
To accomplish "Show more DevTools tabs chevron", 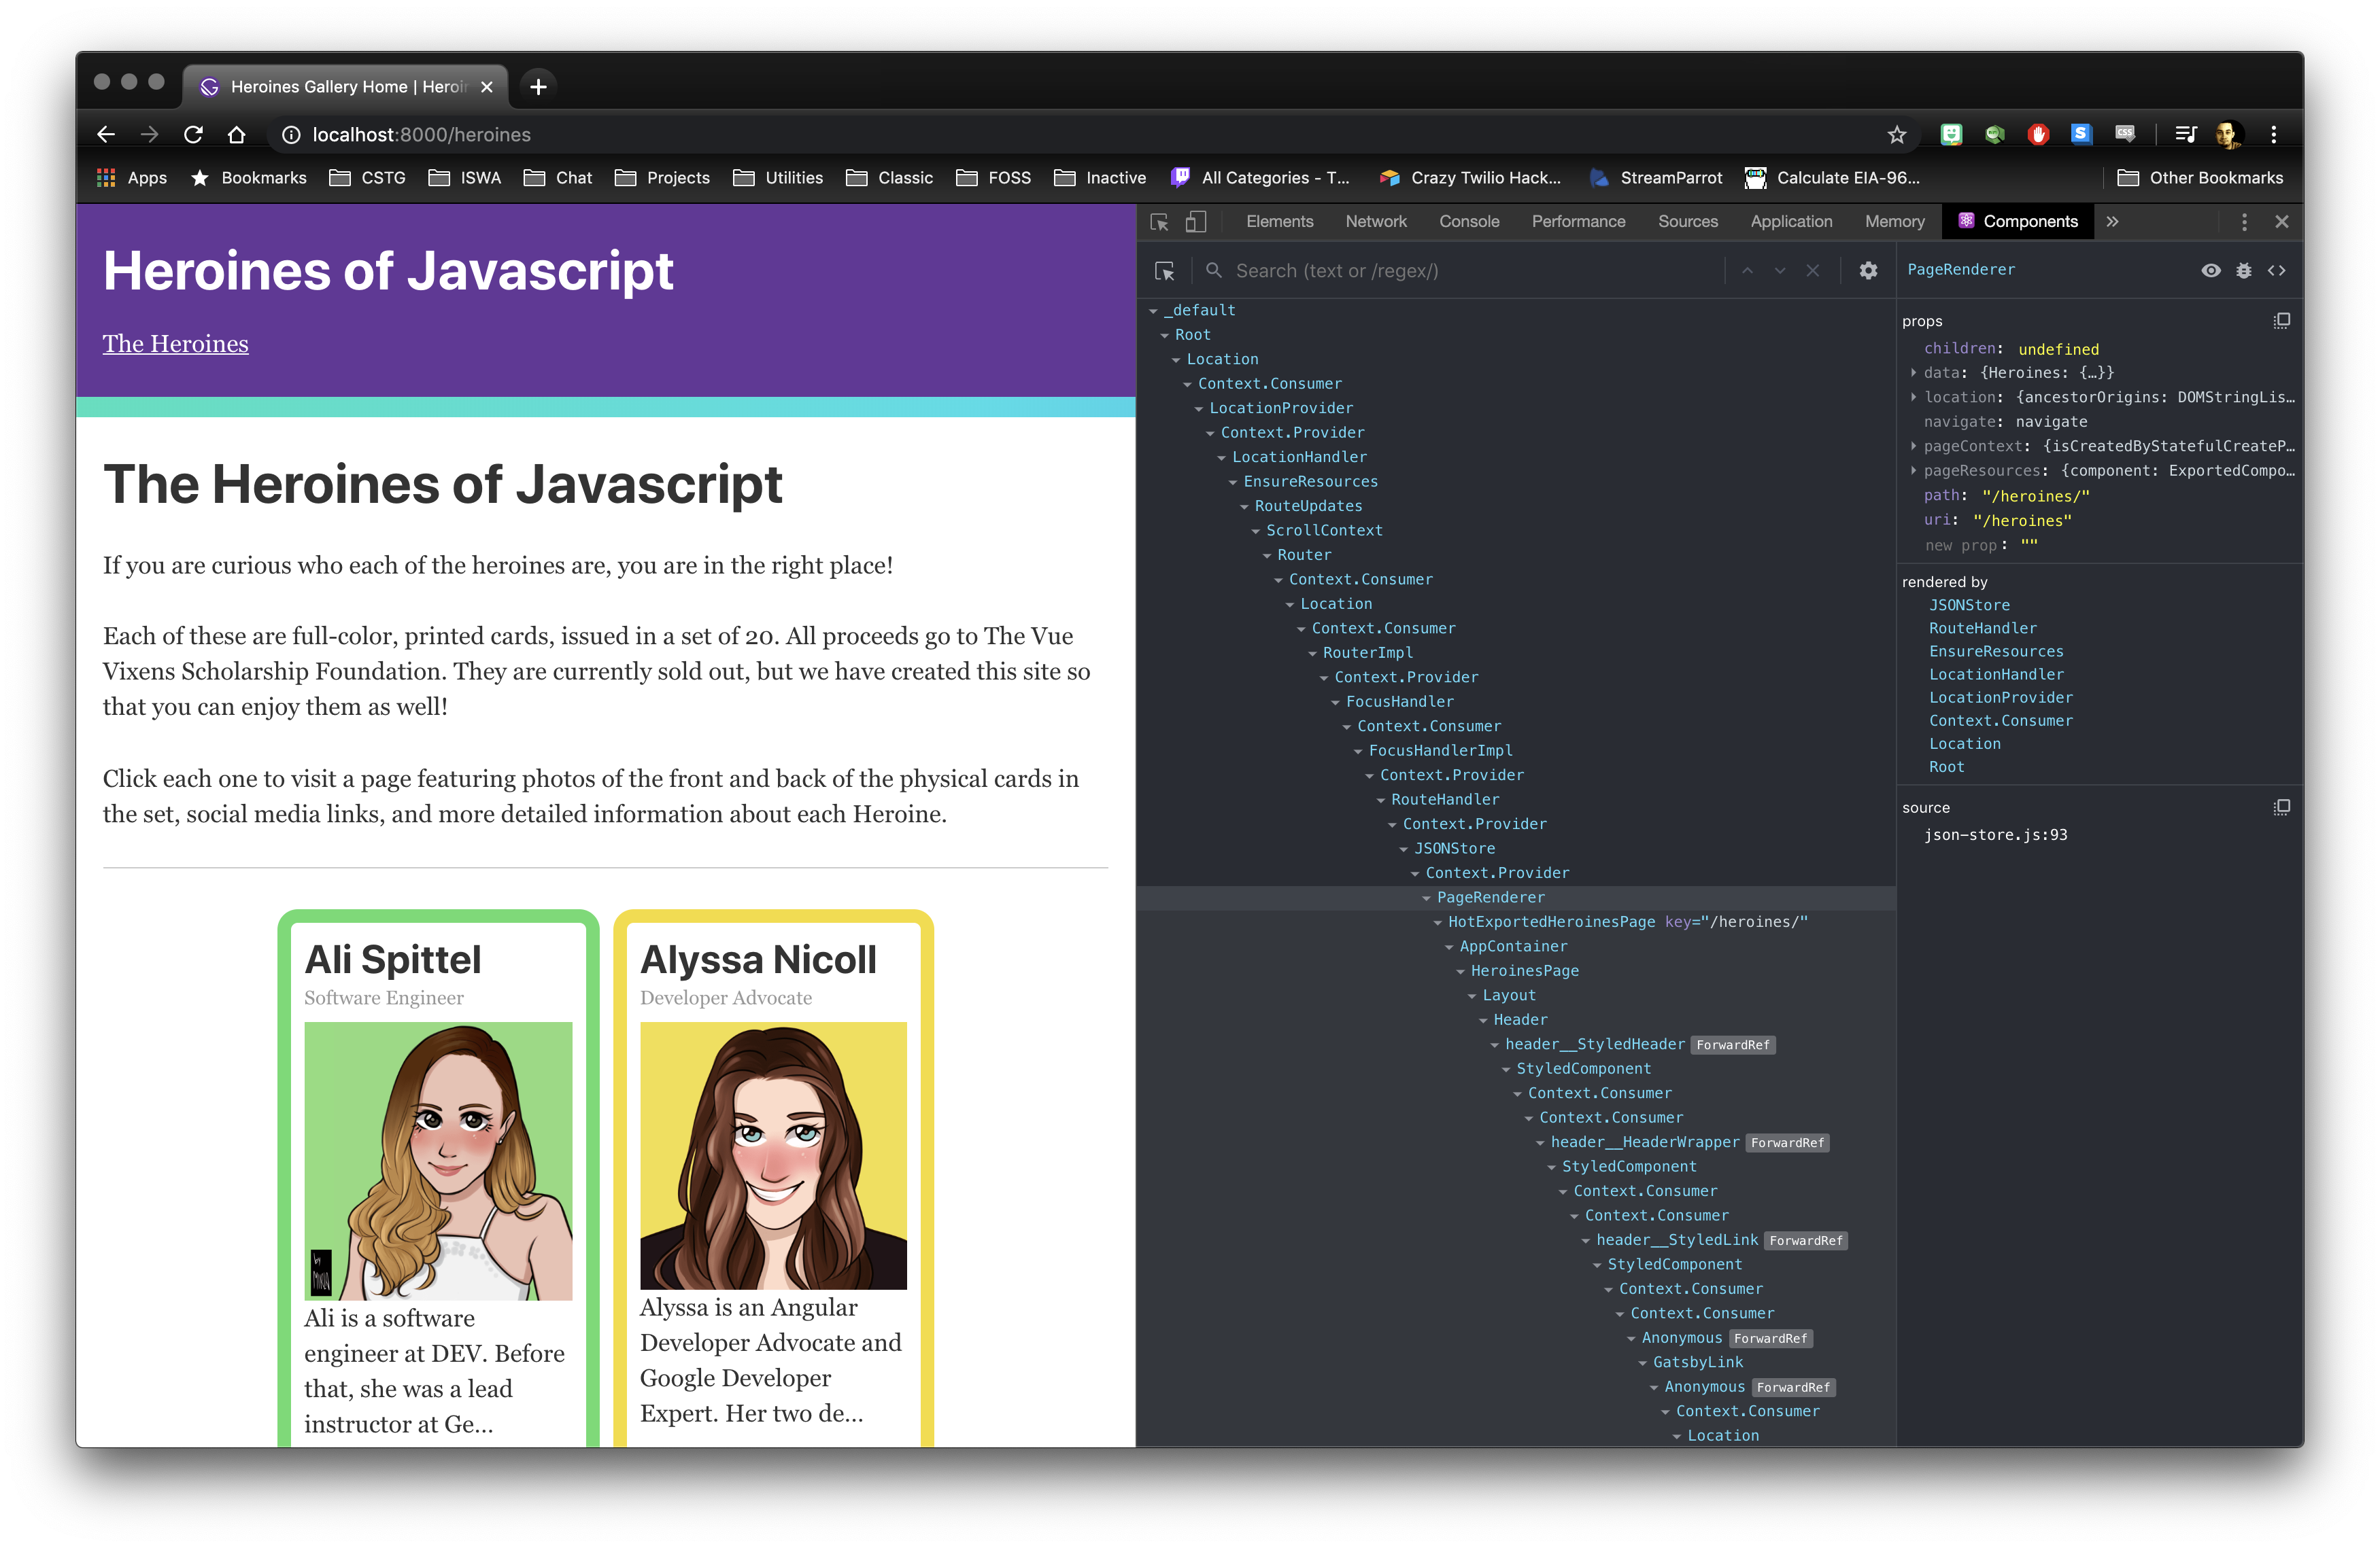I will coord(2112,222).
